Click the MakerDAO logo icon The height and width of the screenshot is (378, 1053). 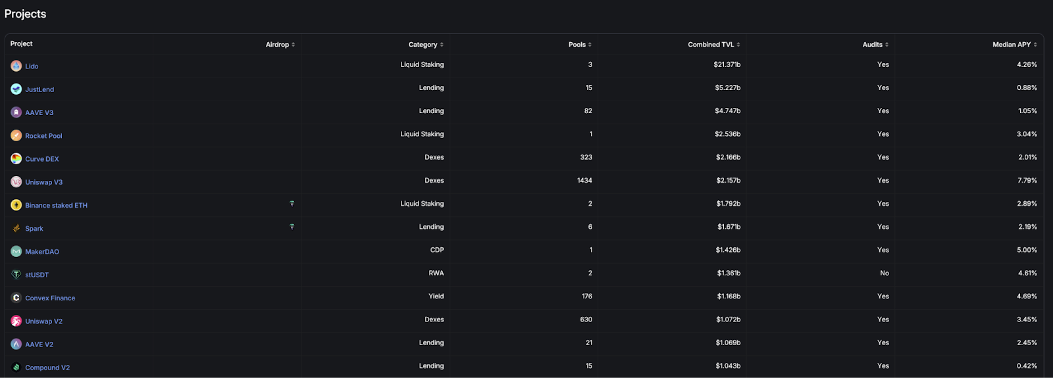tap(16, 251)
